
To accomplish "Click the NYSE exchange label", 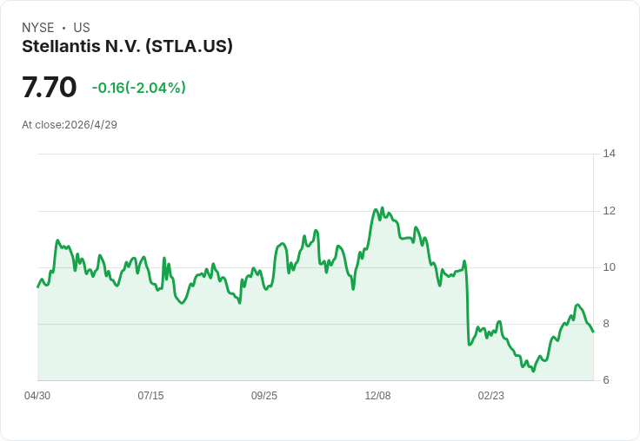I will [38, 27].
